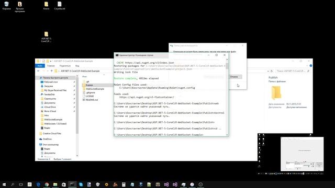Open taskbar Search magnifier
335x188 pixels.
[13, 184]
